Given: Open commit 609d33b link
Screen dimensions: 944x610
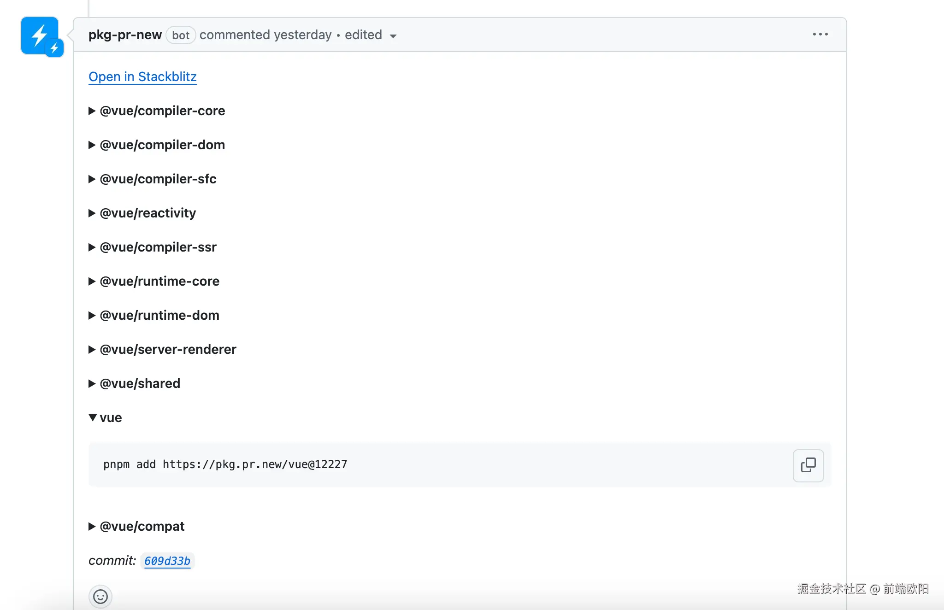Looking at the screenshot, I should coord(167,561).
